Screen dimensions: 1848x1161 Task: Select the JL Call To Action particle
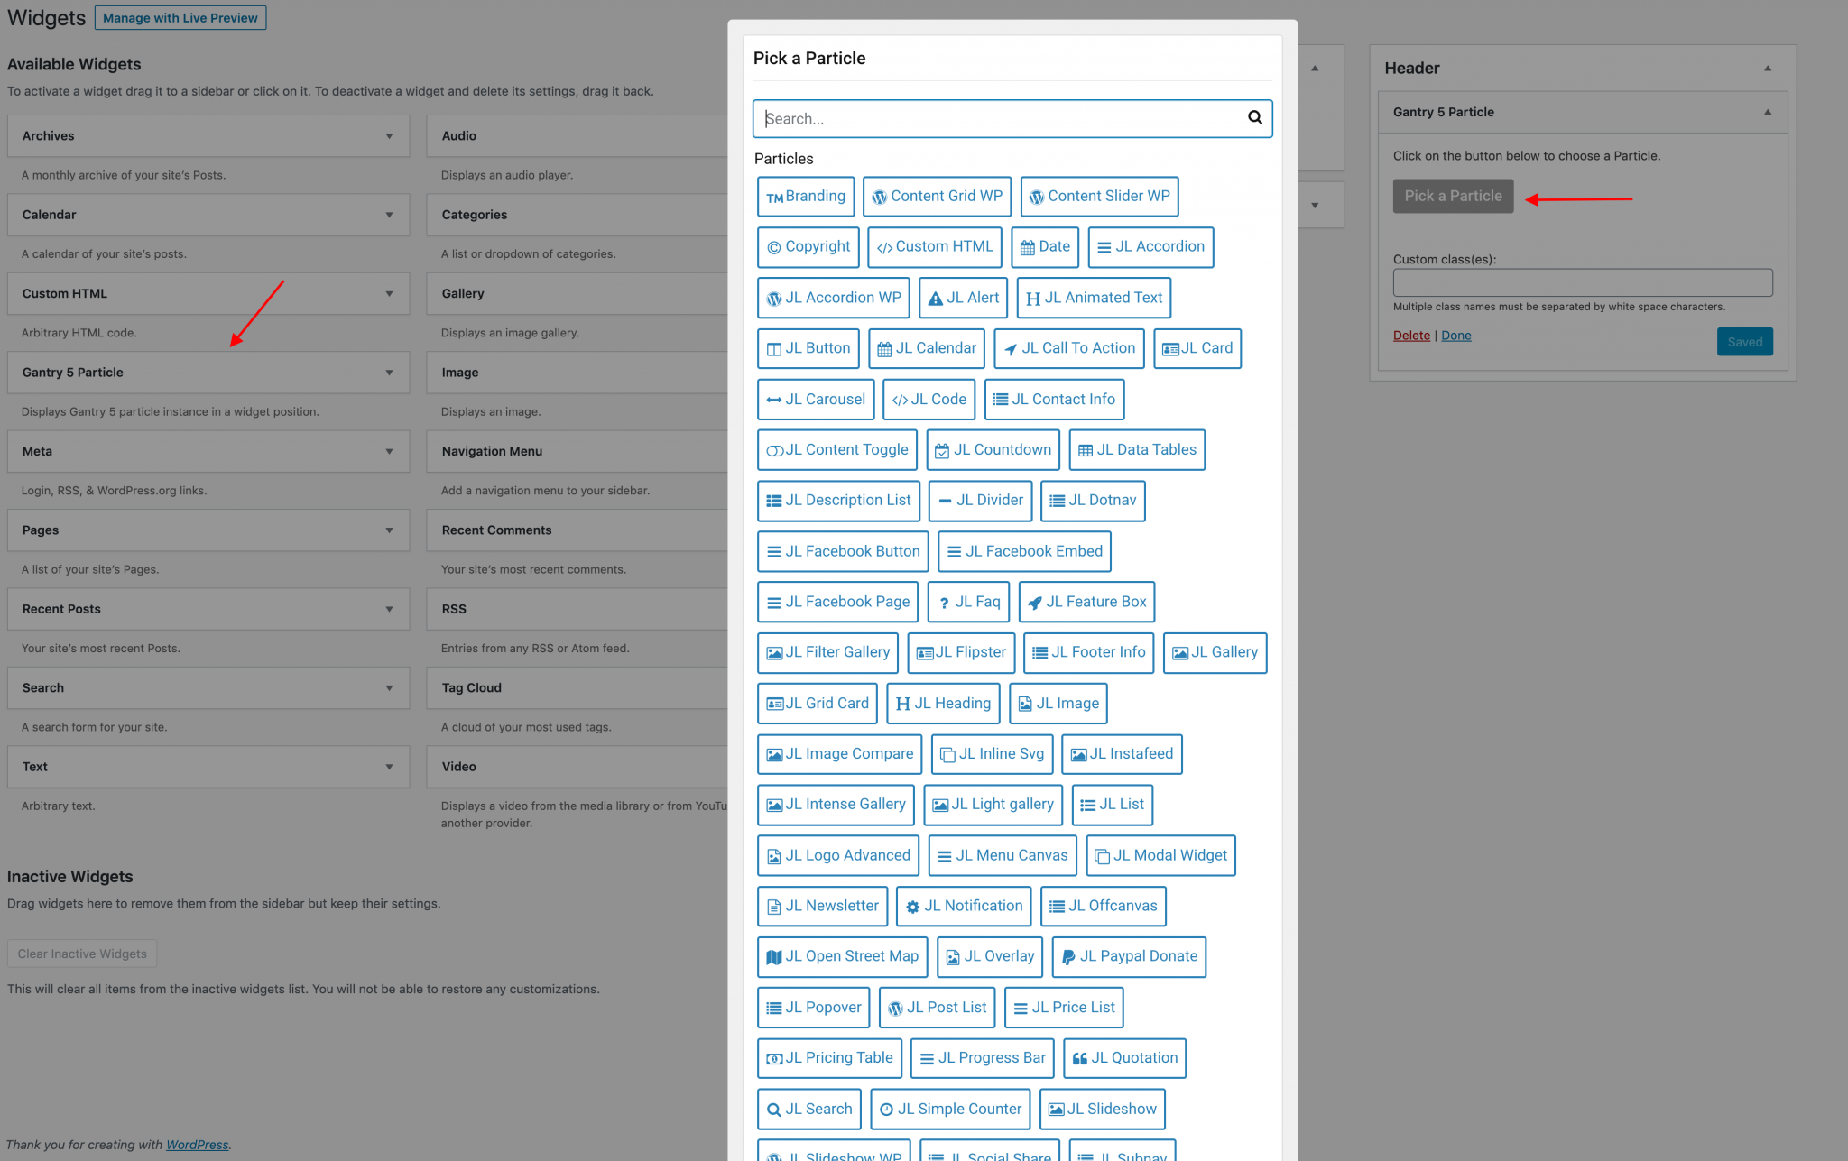tap(1068, 348)
